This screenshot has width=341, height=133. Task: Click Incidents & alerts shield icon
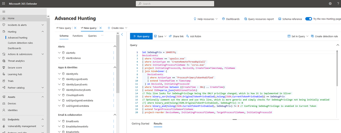pos(4,25)
